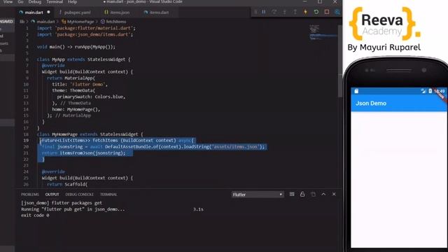
Task: Restart debugging with green circular arrow
Action: 316,12
